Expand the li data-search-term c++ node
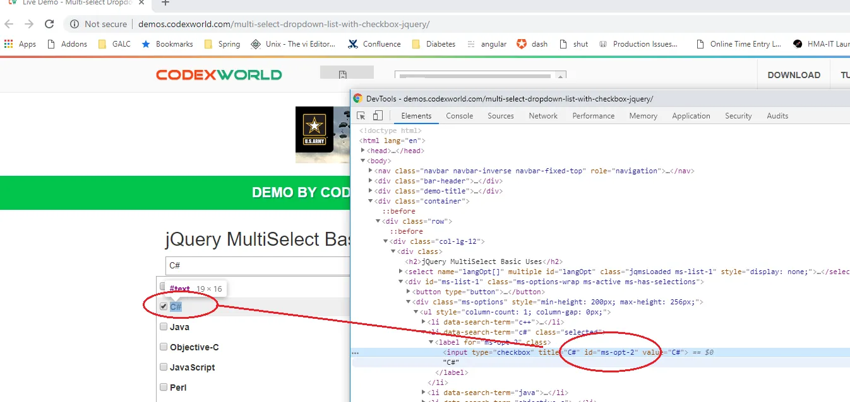 (424, 322)
